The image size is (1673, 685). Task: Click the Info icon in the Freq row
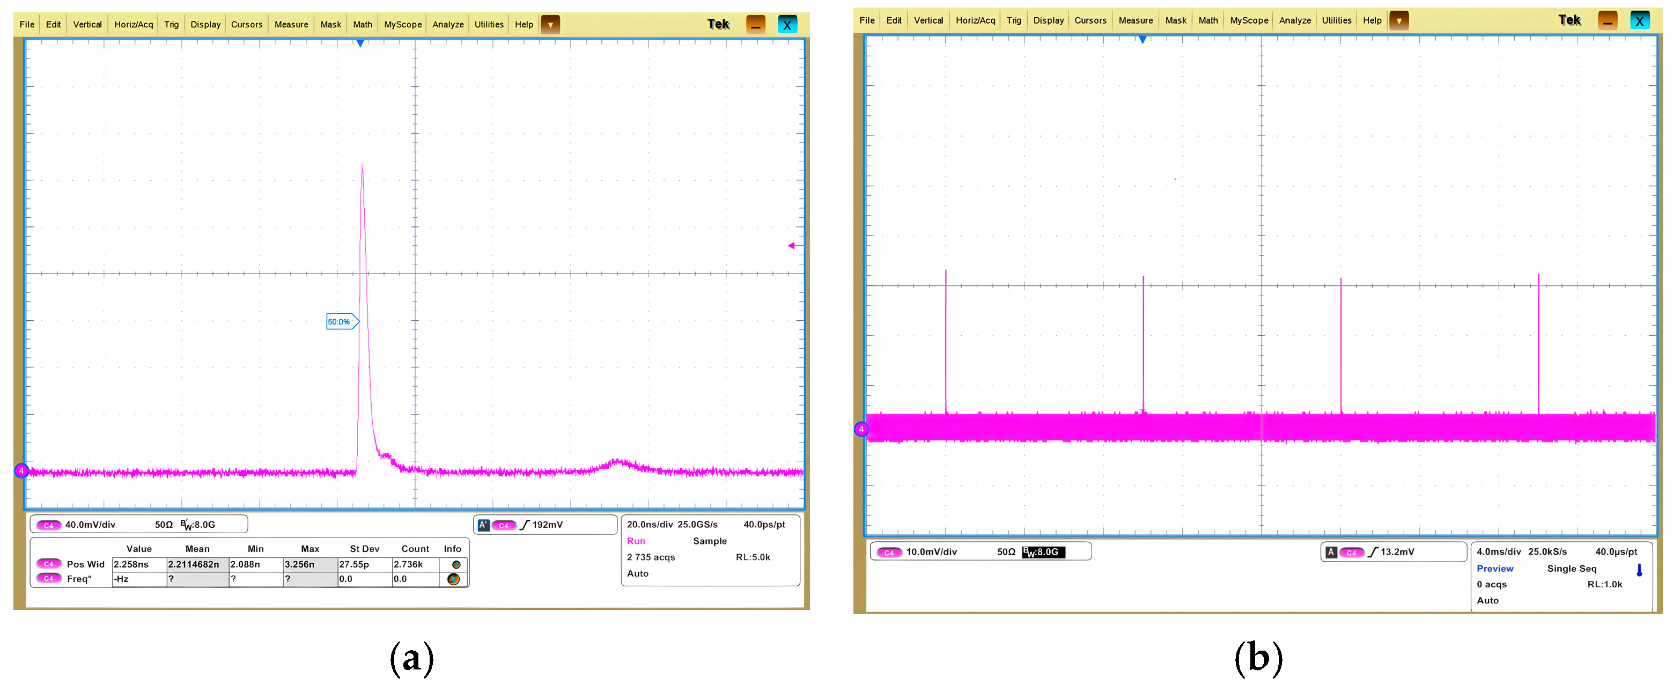[x=453, y=578]
